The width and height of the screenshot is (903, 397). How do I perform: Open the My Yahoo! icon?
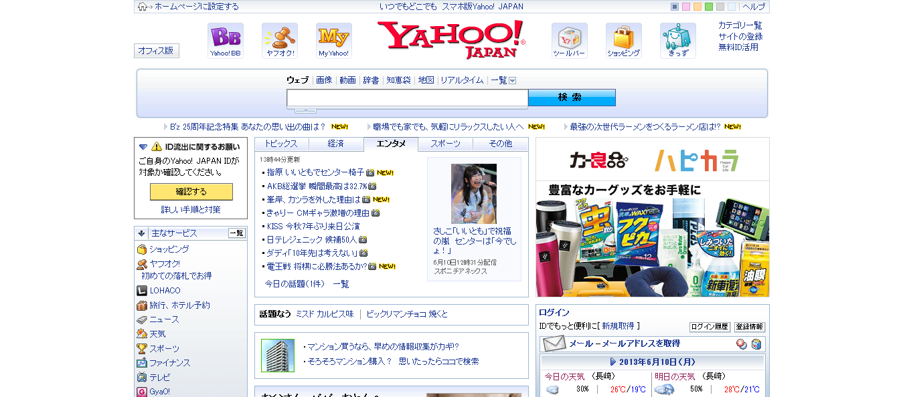[334, 40]
